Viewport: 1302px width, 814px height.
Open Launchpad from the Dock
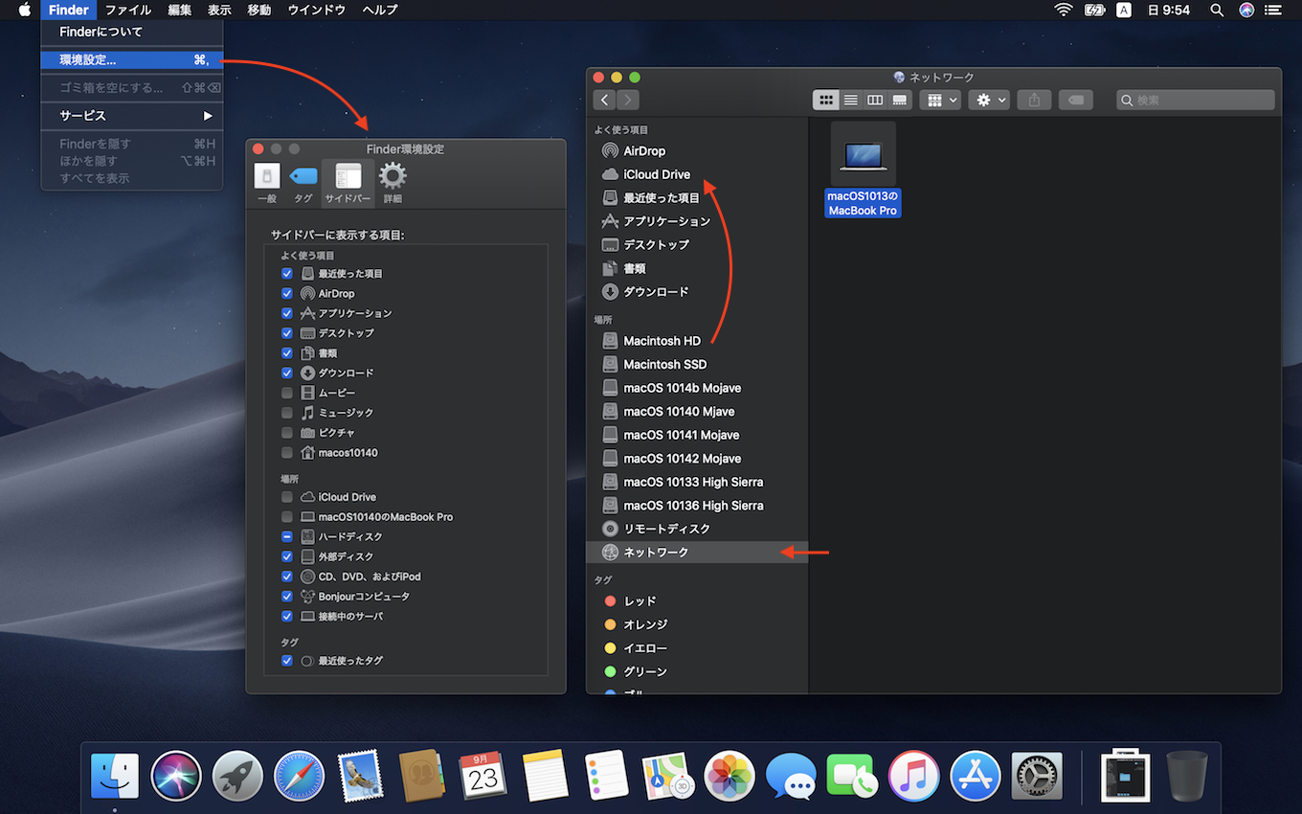coord(237,776)
